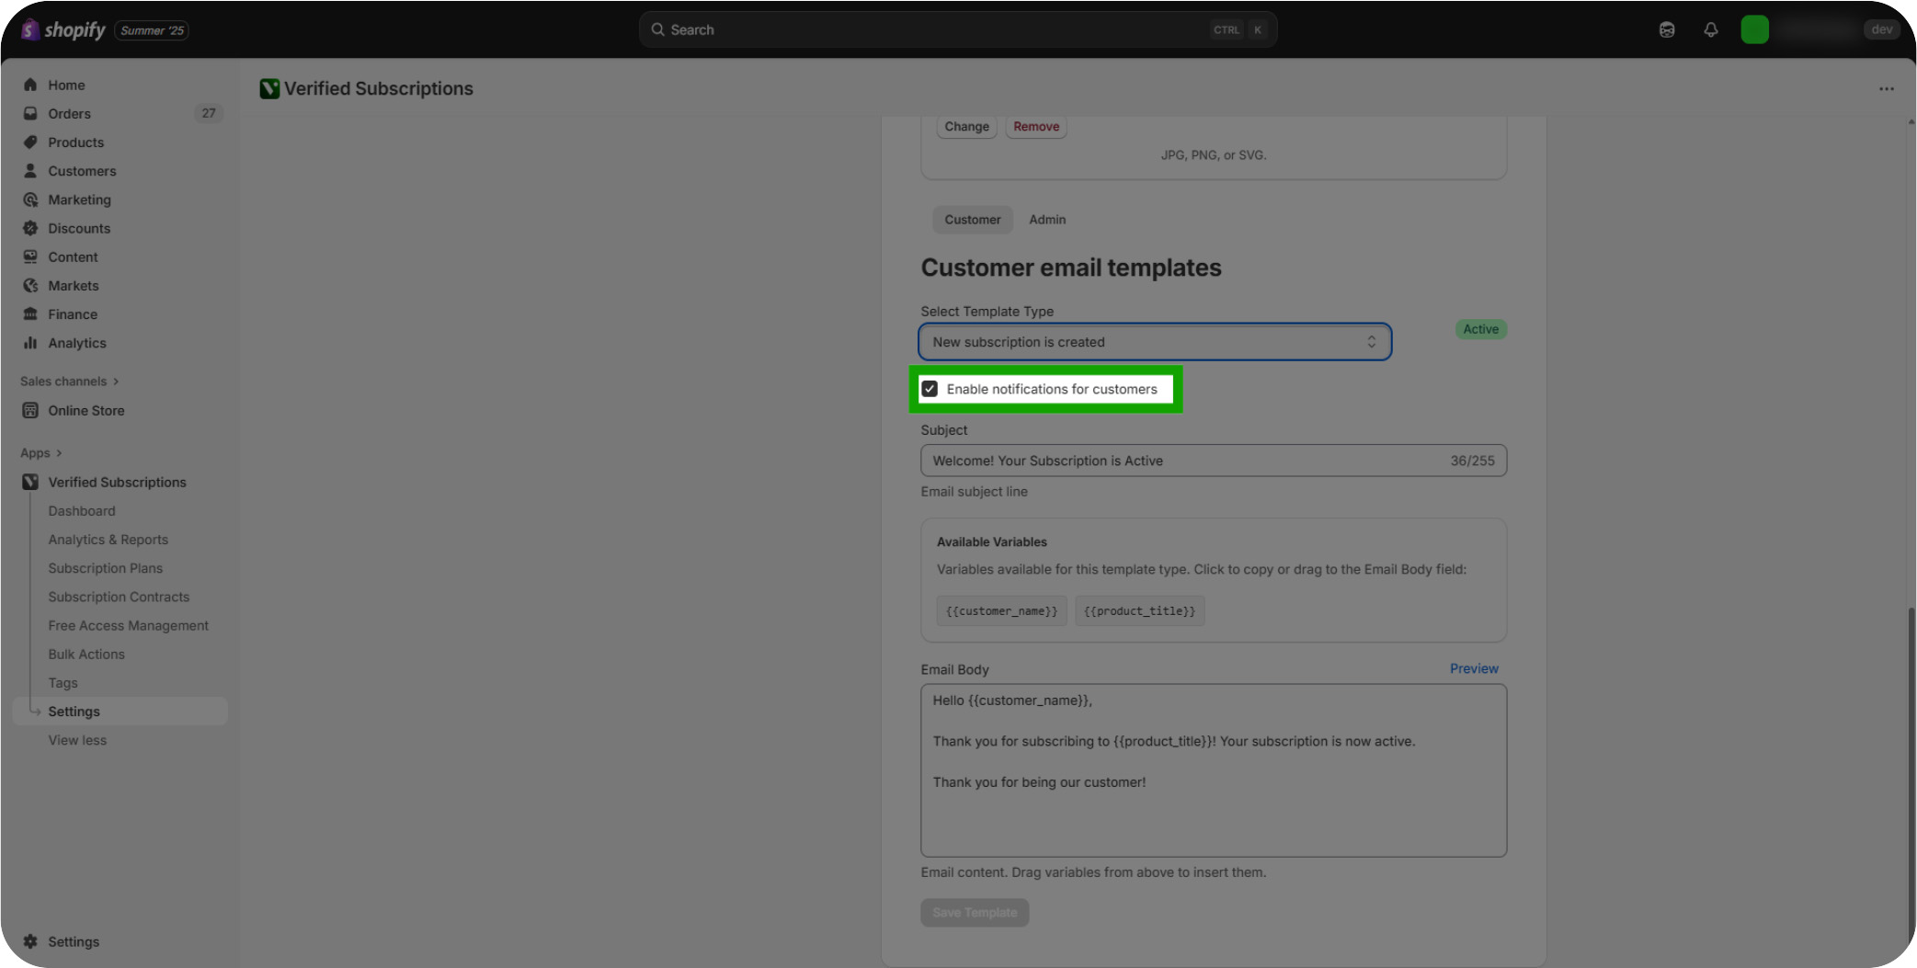Click the Shopify logo
This screenshot has width=1917, height=968.
(x=63, y=30)
